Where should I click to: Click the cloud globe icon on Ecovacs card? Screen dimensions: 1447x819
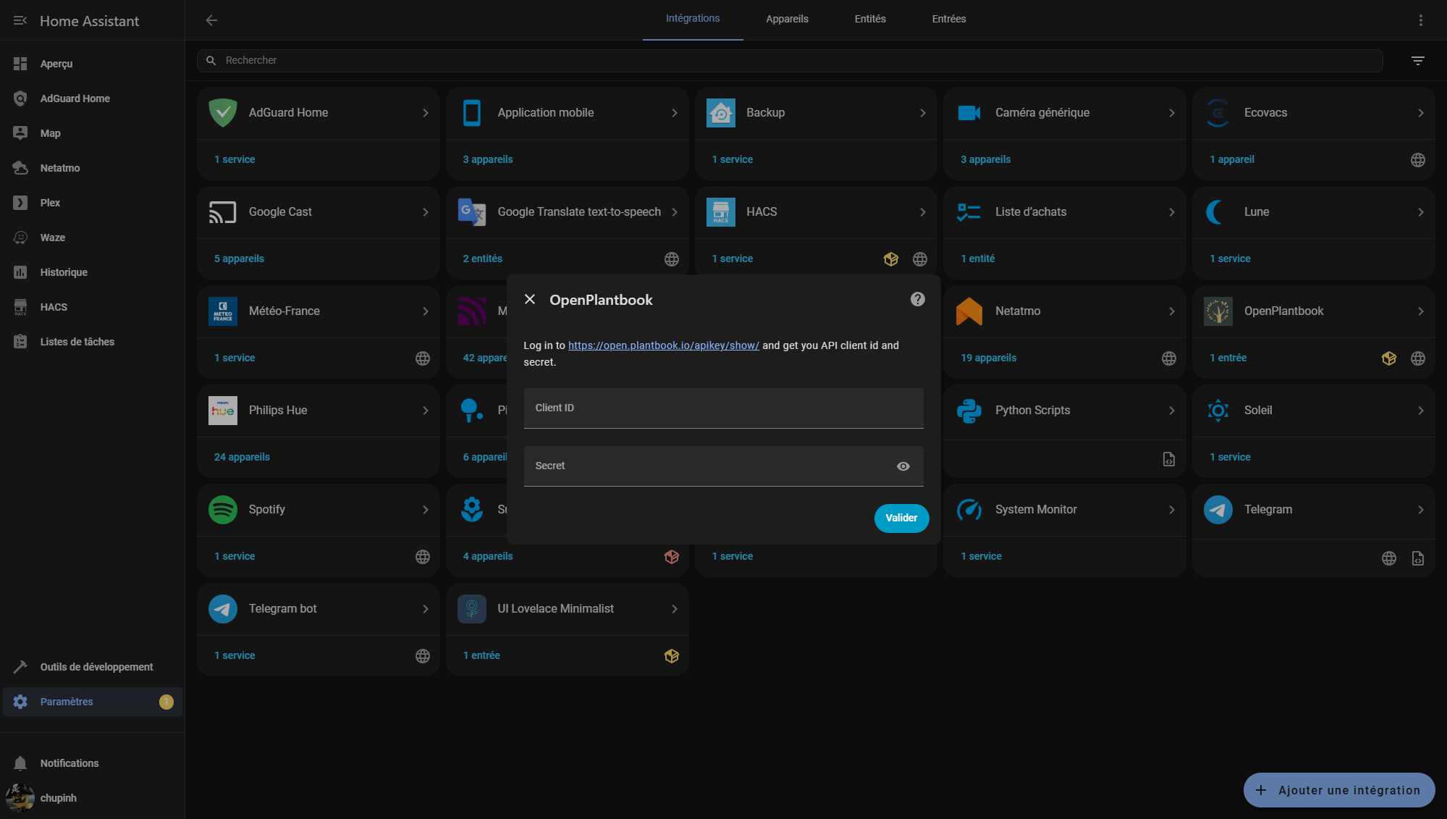tap(1417, 160)
